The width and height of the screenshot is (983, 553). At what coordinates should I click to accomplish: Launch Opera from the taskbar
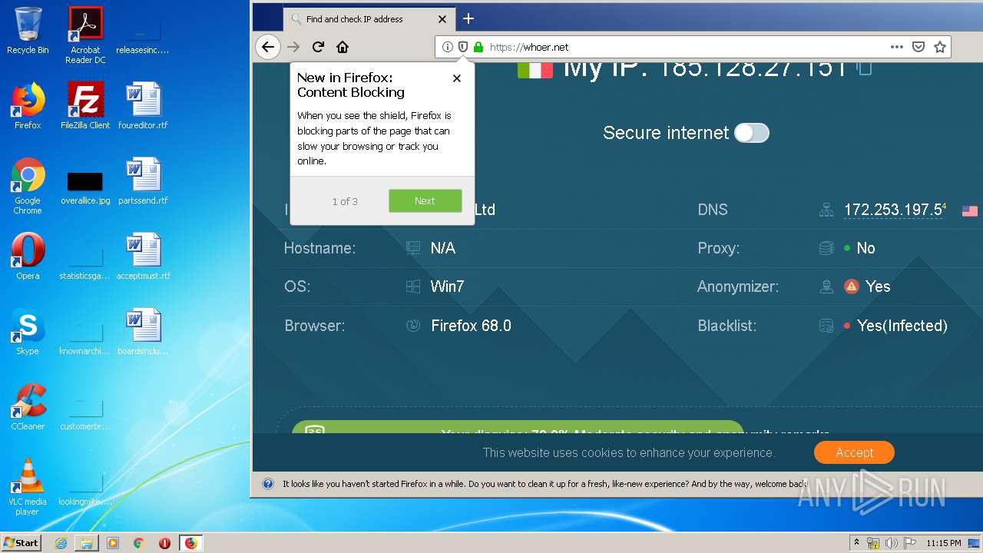pyautogui.click(x=164, y=543)
